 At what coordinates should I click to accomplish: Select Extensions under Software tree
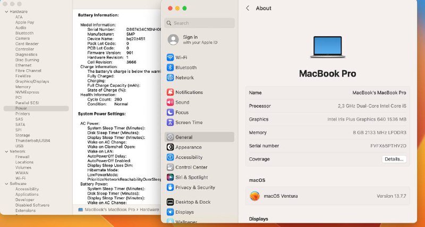(25, 211)
